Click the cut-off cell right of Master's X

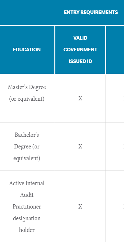pyautogui.click(x=115, y=98)
